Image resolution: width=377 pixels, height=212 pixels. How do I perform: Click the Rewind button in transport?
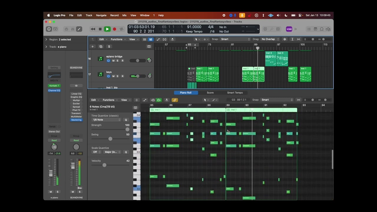tap(93, 29)
